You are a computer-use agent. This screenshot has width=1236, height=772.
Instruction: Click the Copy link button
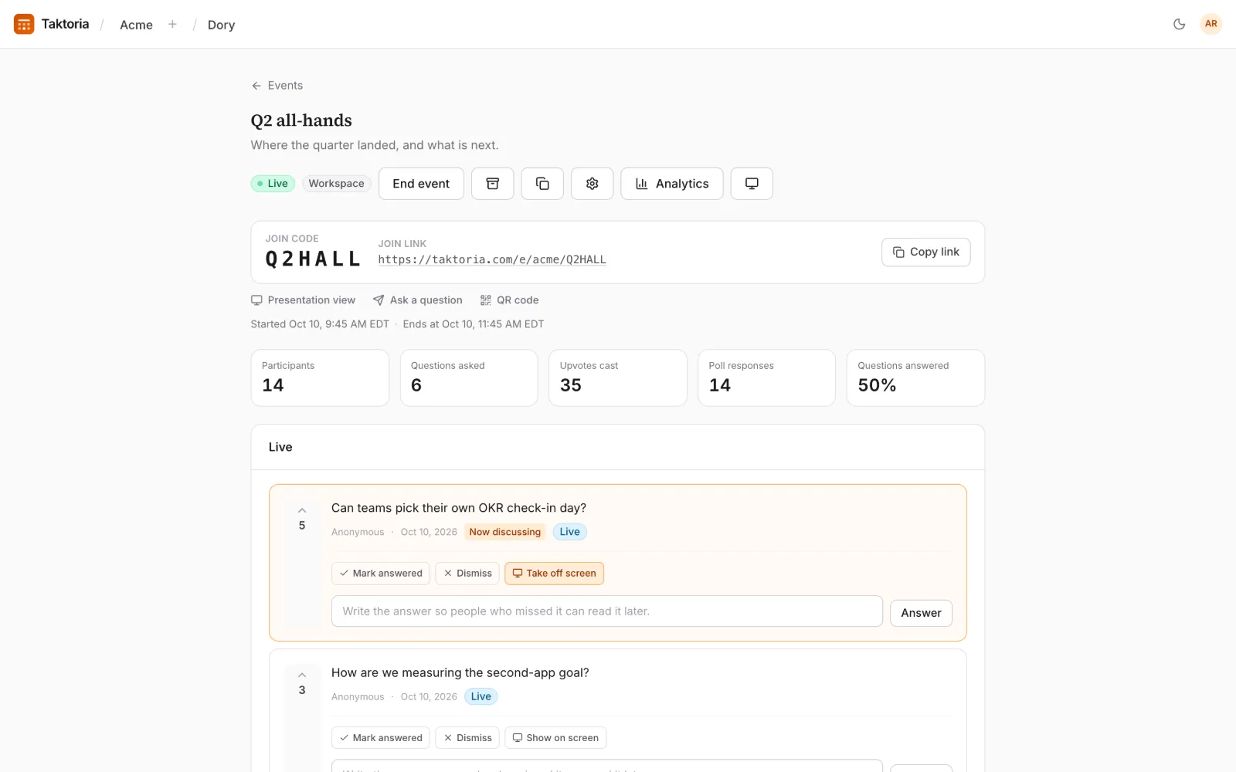925,252
